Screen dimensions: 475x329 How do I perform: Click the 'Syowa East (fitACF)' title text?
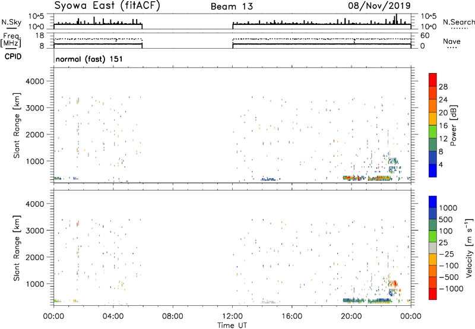pos(107,6)
